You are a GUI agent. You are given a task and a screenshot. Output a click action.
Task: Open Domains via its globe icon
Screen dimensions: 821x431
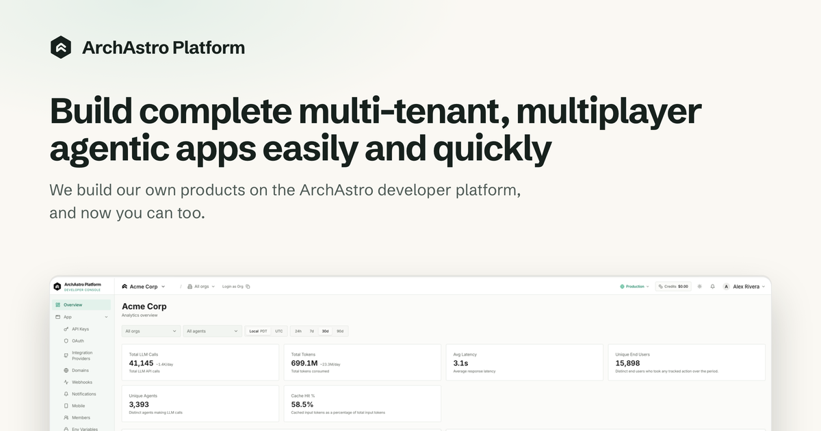click(x=66, y=370)
